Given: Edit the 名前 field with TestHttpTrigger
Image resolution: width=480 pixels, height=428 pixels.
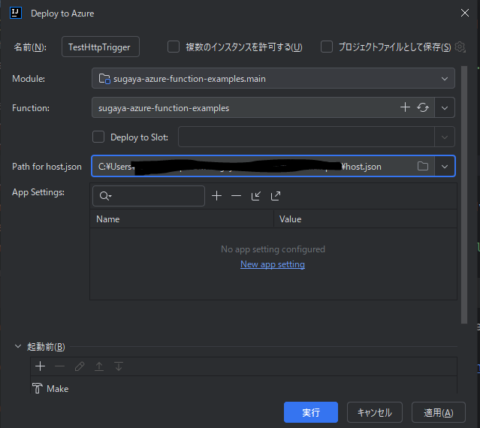Looking at the screenshot, I should click(101, 47).
